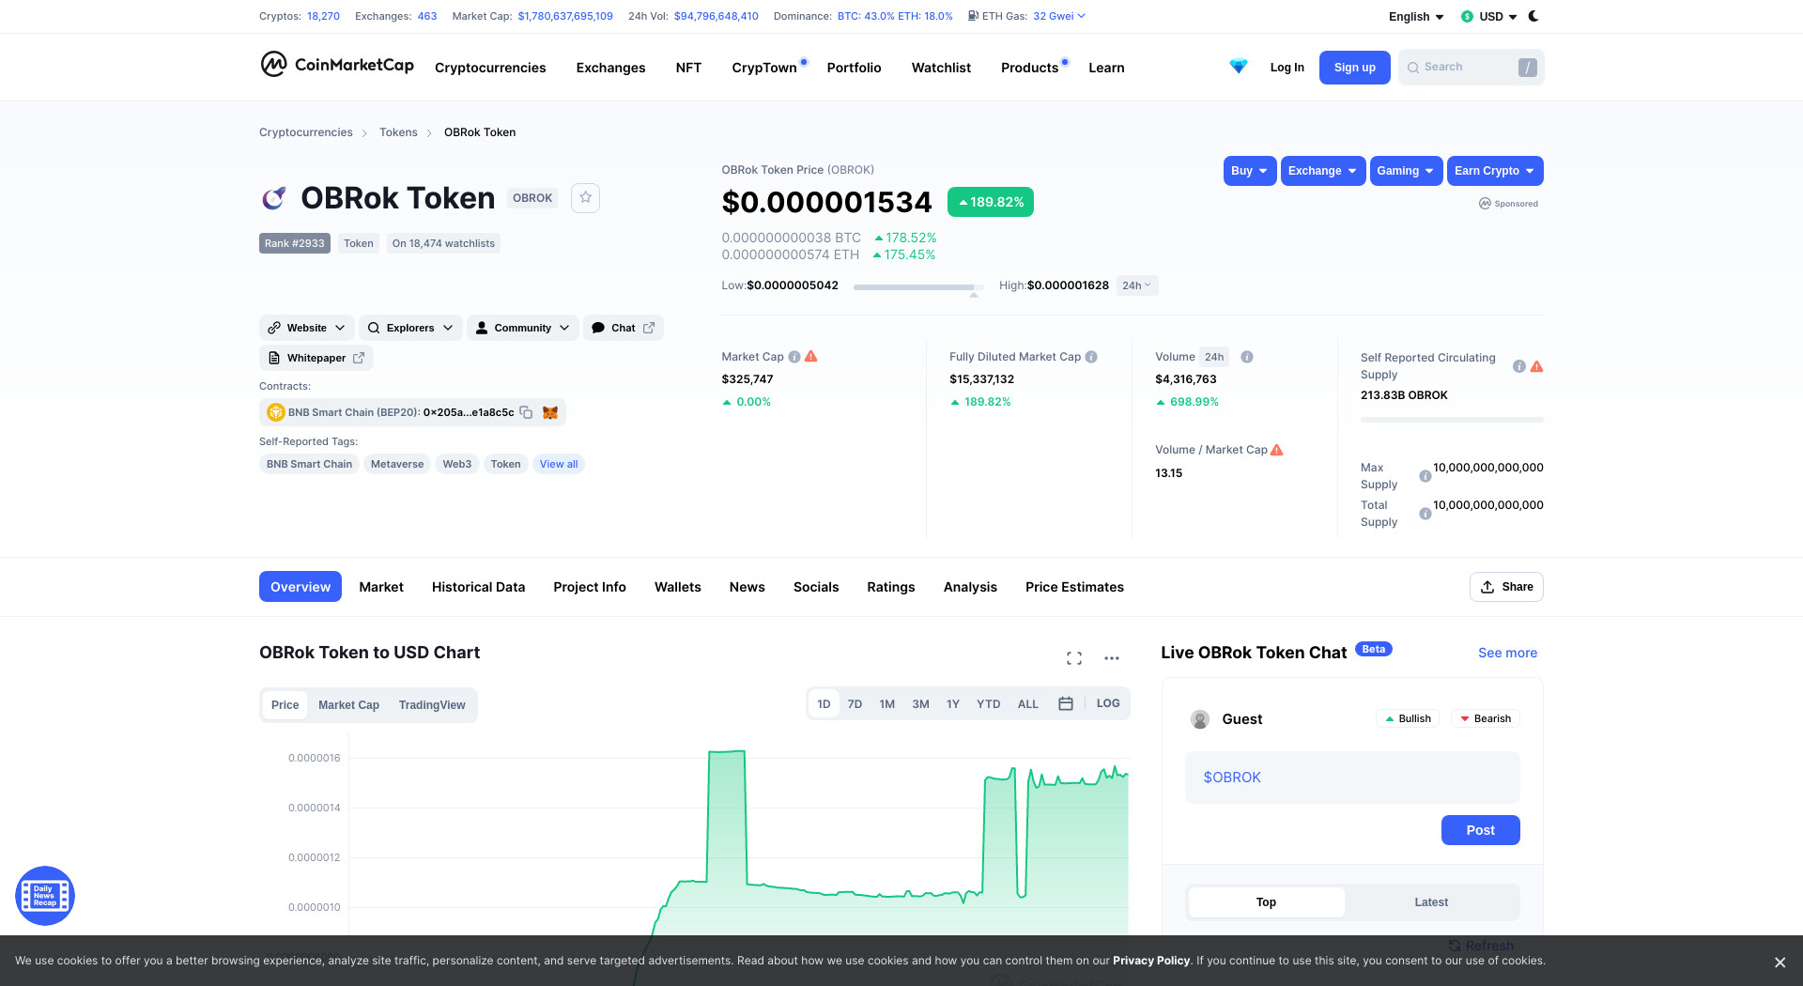Go to Project Info tab
The height and width of the screenshot is (986, 1803).
[x=590, y=587]
